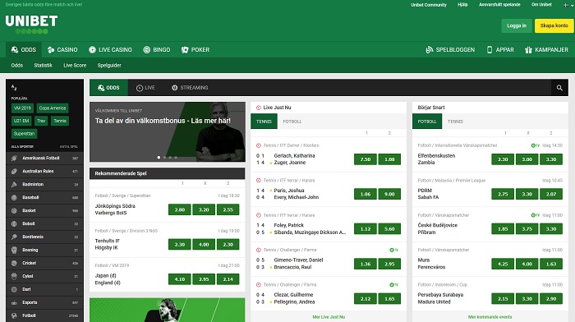Click the TV stream icon for Gimeno-Traver match
The width and height of the screenshot is (575, 322).
pyautogui.click(x=393, y=250)
